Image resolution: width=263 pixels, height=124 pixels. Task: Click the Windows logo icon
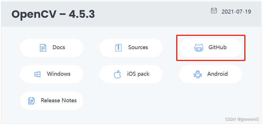click(37, 74)
